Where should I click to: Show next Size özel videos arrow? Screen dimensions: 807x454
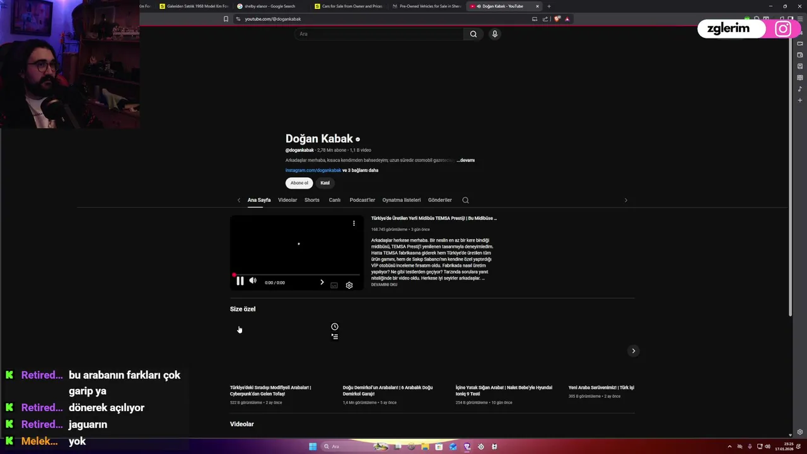pyautogui.click(x=634, y=351)
